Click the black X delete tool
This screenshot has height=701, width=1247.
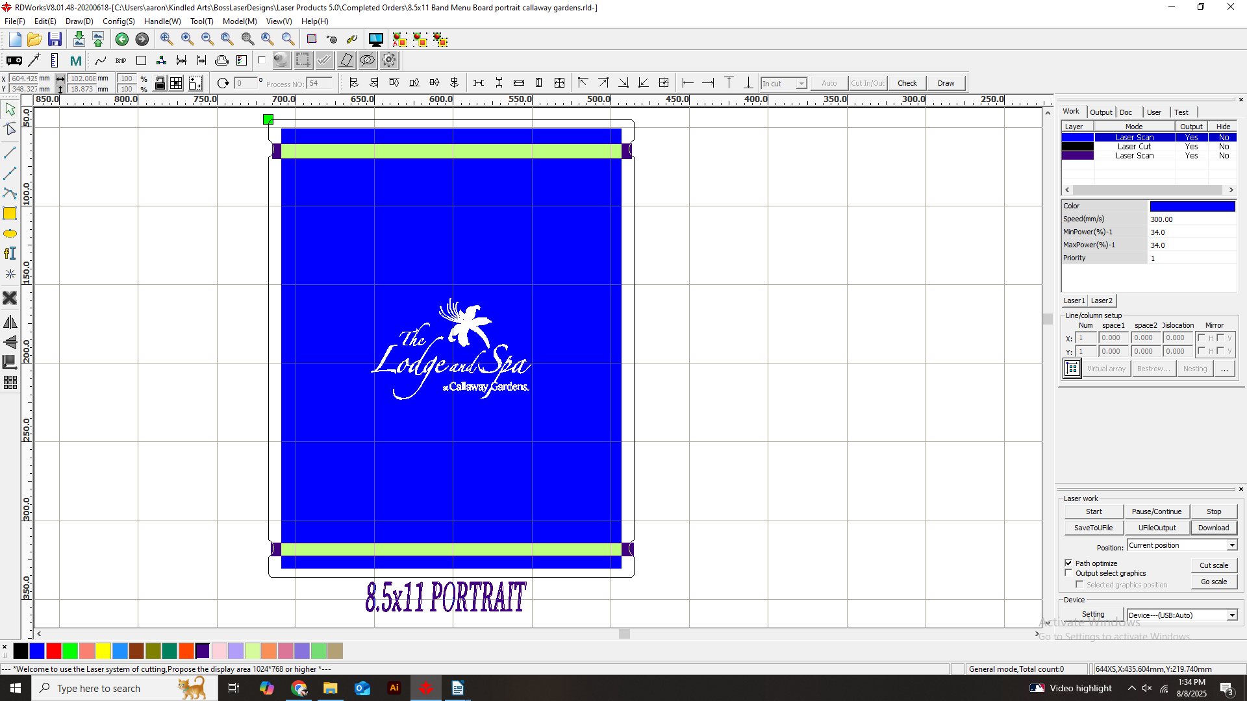[10, 298]
